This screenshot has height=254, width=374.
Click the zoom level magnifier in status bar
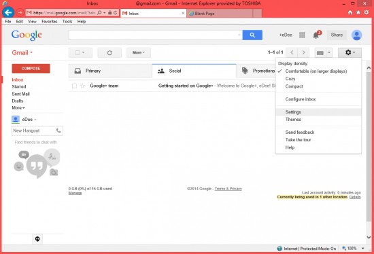click(x=344, y=249)
